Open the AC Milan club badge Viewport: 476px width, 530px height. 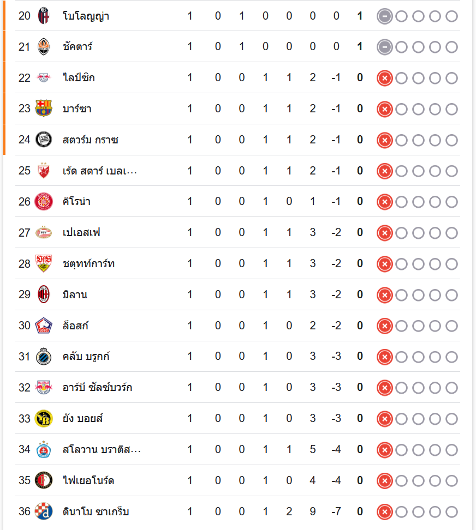pyautogui.click(x=44, y=294)
